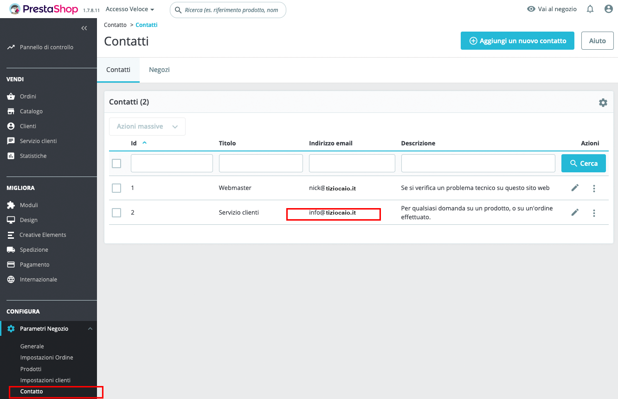Viewport: 618px width, 399px height.
Task: Open the Azioni massive dropdown
Action: click(147, 126)
